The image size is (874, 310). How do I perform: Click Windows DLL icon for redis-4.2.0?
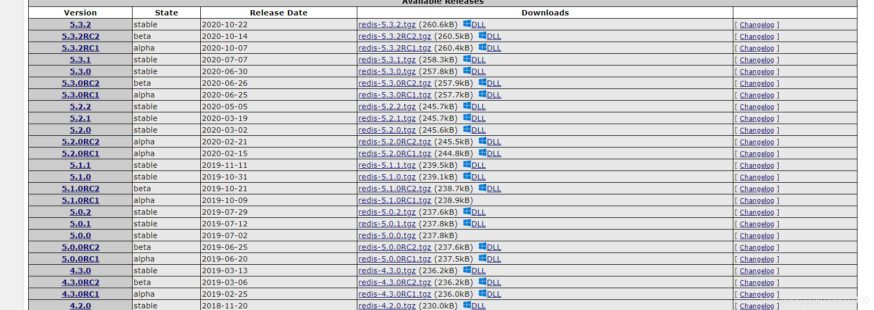(x=467, y=305)
